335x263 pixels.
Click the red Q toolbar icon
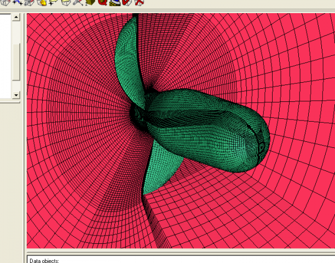[x=102, y=2]
